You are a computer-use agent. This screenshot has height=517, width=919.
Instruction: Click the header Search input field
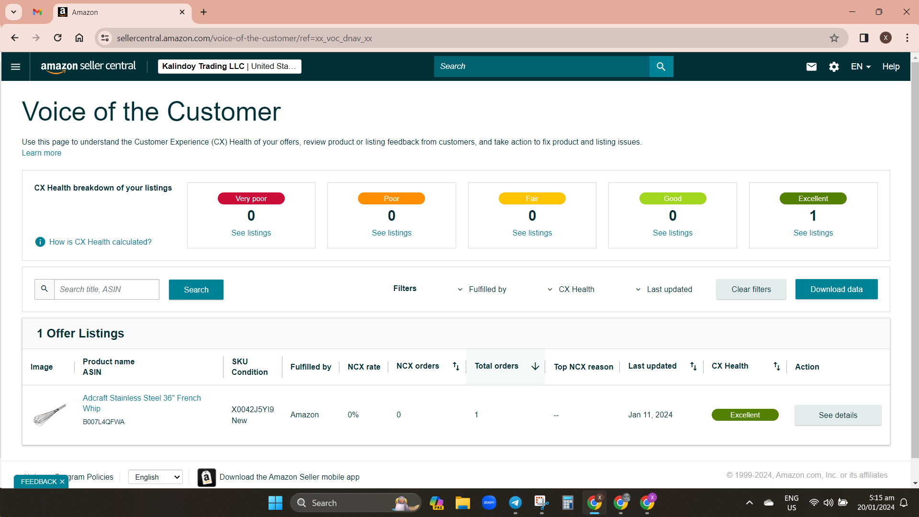point(541,67)
